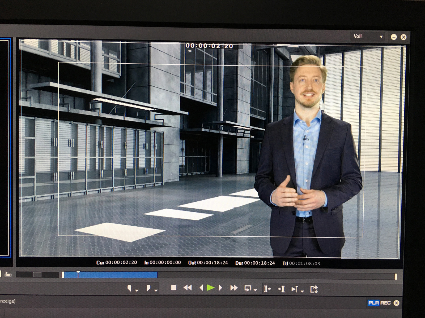Expand the Set Out point dropdown arrow
425x318 pixels.
coord(156,291)
